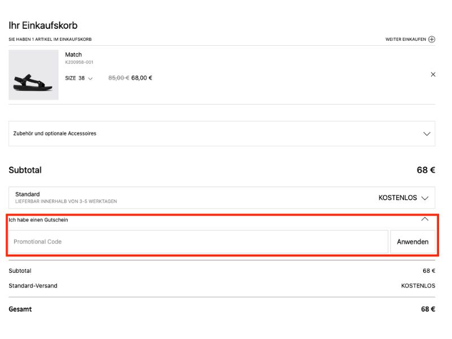The image size is (452, 339).
Task: Click the Ihr Einkaufskorb heading
Action: (x=43, y=25)
